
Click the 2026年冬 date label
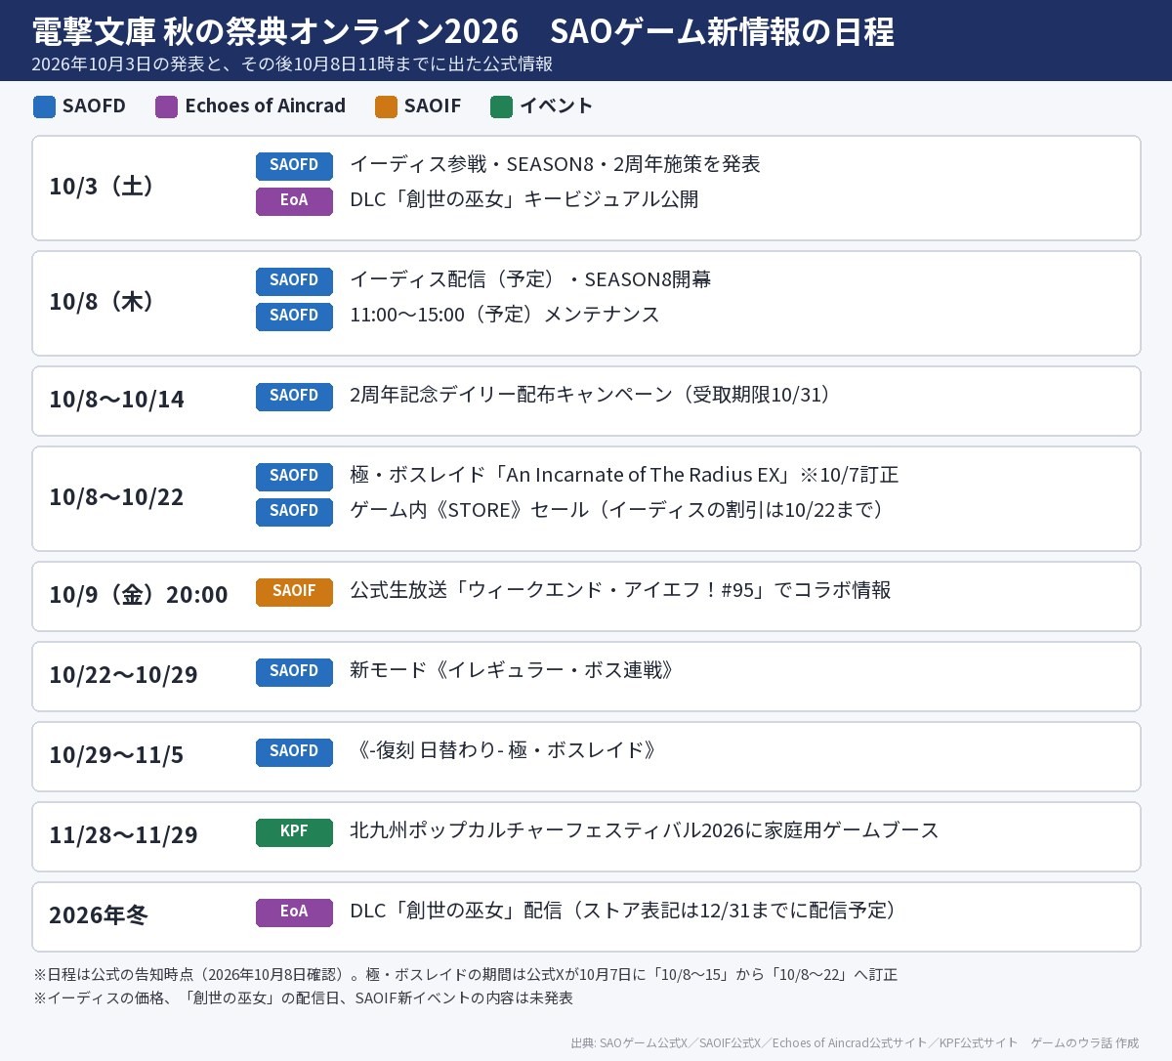pyautogui.click(x=99, y=915)
